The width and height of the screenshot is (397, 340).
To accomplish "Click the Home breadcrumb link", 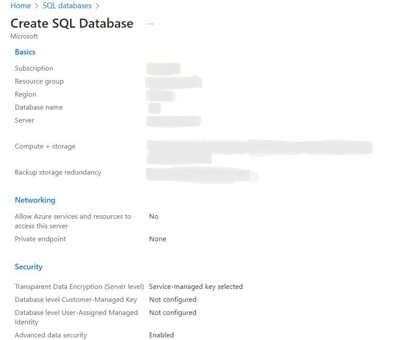I will tap(20, 6).
